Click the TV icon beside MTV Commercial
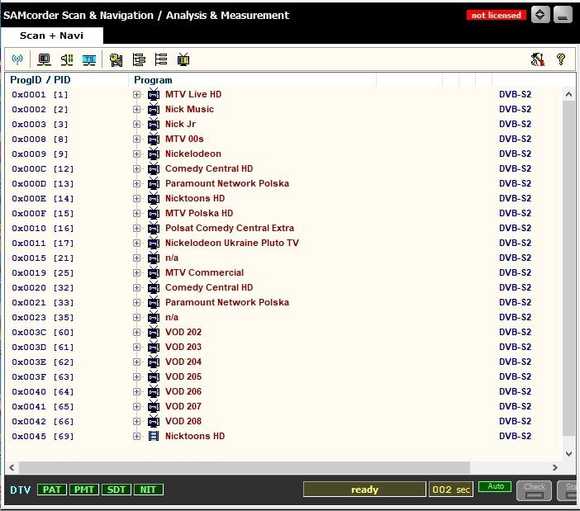Image resolution: width=580 pixels, height=511 pixels. pos(154,272)
